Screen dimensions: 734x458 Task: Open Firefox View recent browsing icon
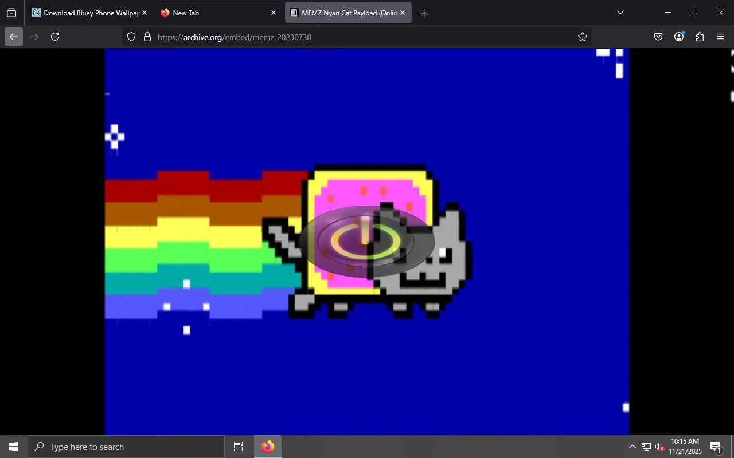point(11,13)
